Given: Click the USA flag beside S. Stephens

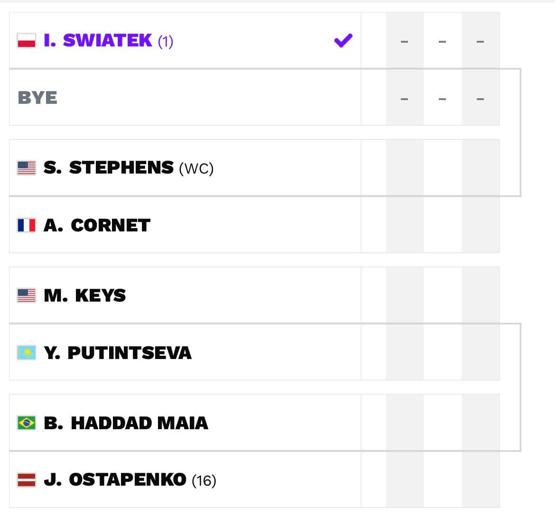Looking at the screenshot, I should [26, 167].
